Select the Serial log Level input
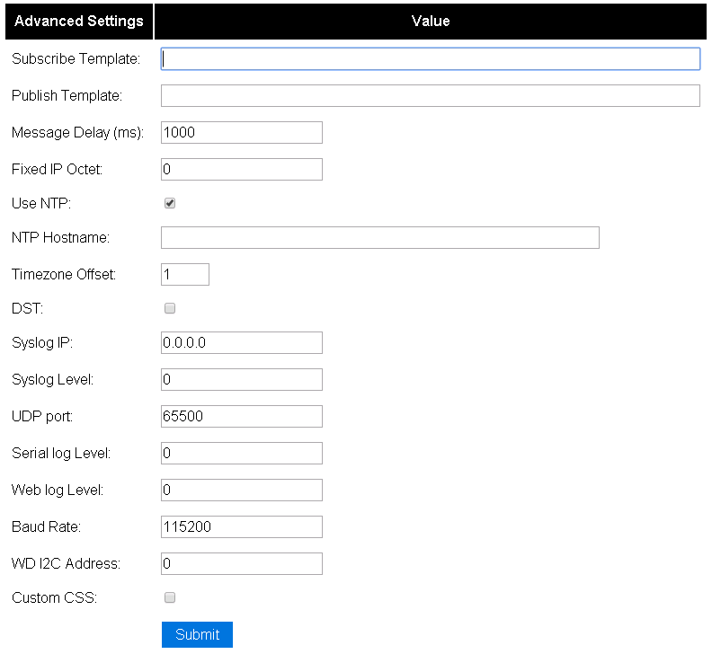Viewport: 712px width, 654px height. (242, 454)
